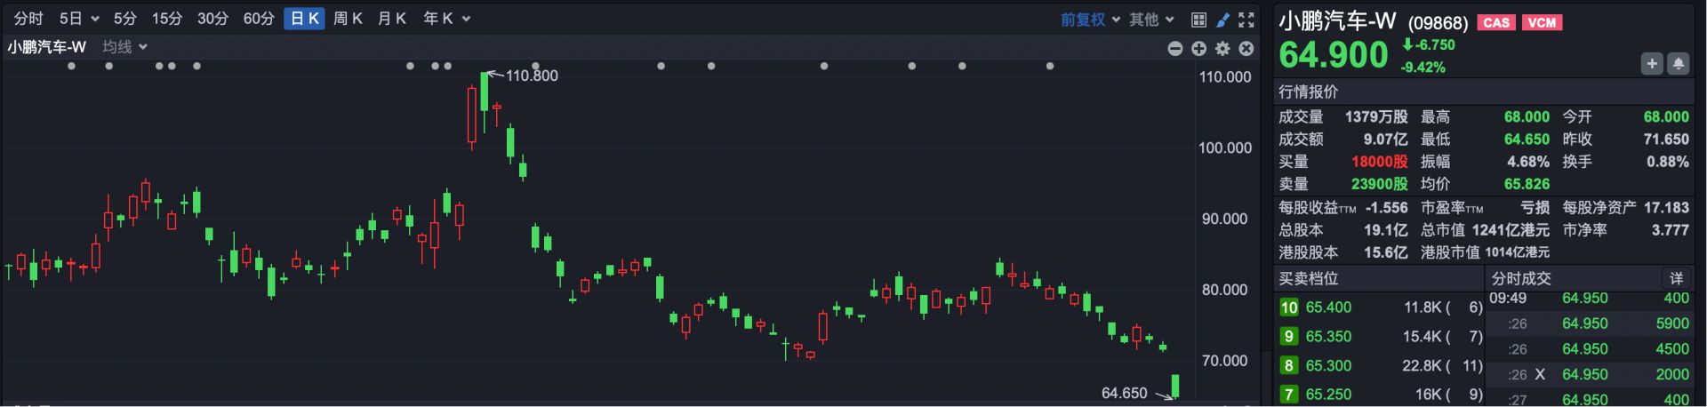
Task: Click the 最低 value 64.650
Action: point(1527,140)
